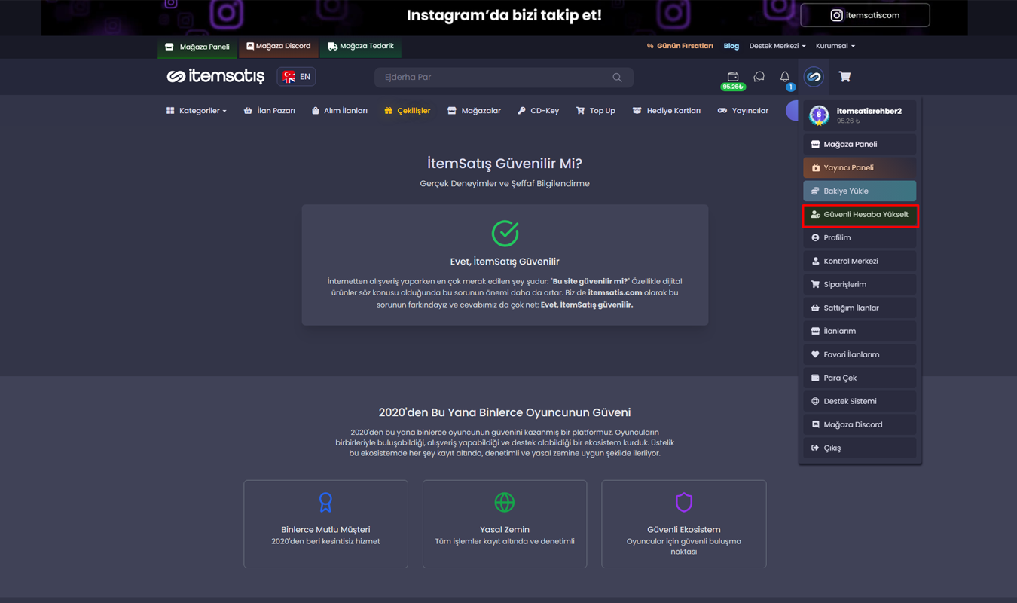Screen dimensions: 1017x603
Task: Click the itemsatış logo
Action: point(215,77)
